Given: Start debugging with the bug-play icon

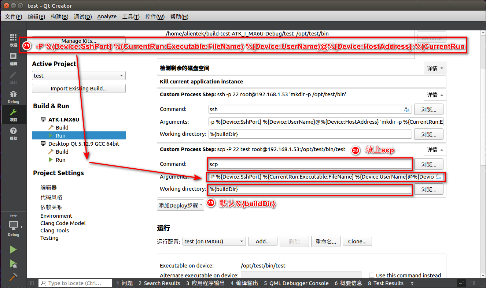Looking at the screenshot, I should [x=13, y=263].
